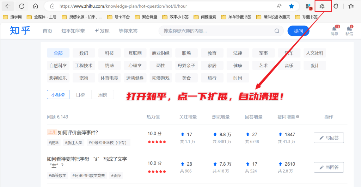Open the 效率小书签 bookmark folder
The height and width of the screenshot is (187, 361).
click(x=176, y=17)
